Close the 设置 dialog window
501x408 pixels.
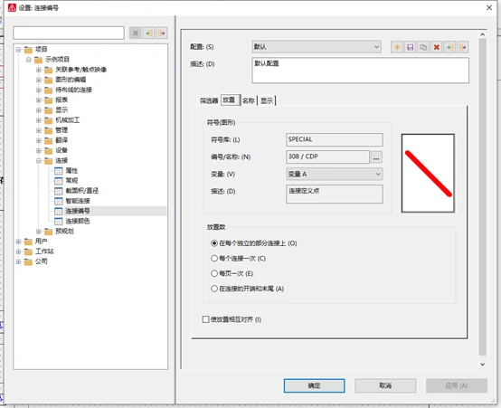click(489, 7)
